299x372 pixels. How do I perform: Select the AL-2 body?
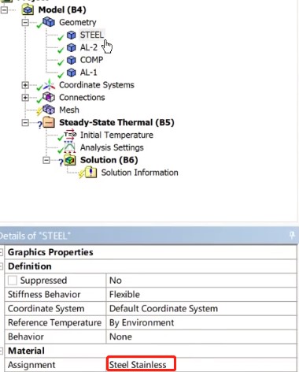pyautogui.click(x=89, y=47)
